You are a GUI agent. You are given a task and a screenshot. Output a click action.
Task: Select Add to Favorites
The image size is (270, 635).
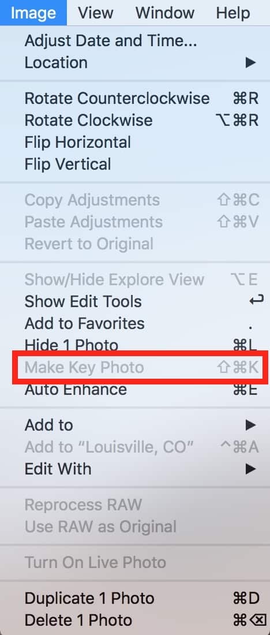coord(135,323)
